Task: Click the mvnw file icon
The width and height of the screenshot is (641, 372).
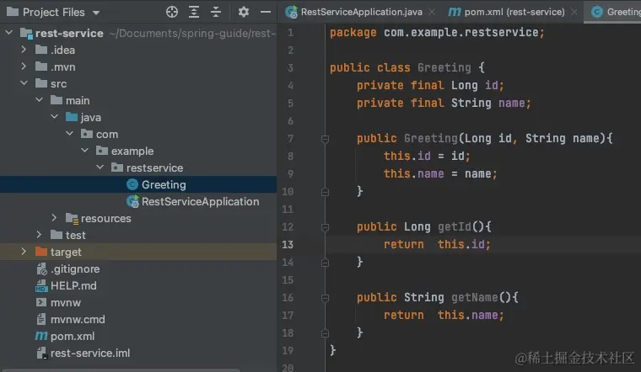Action: click(41, 302)
